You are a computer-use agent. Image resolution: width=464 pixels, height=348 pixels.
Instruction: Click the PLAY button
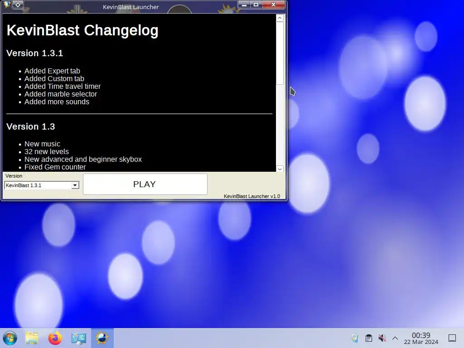tap(145, 184)
